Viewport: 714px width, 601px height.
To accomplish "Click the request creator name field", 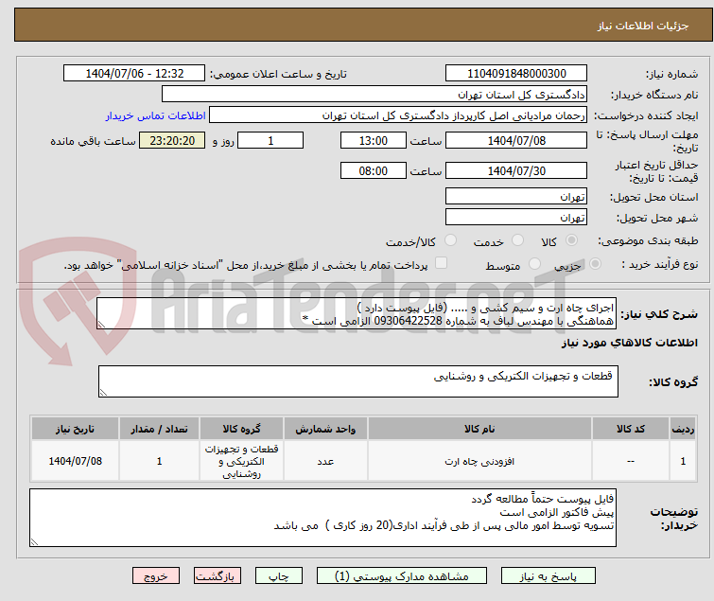I will point(398,115).
